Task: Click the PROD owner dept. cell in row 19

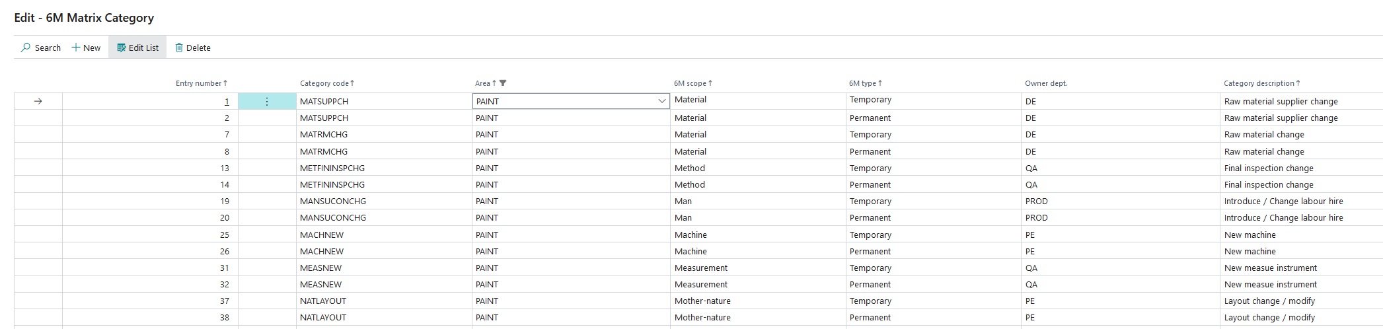Action: (1036, 201)
